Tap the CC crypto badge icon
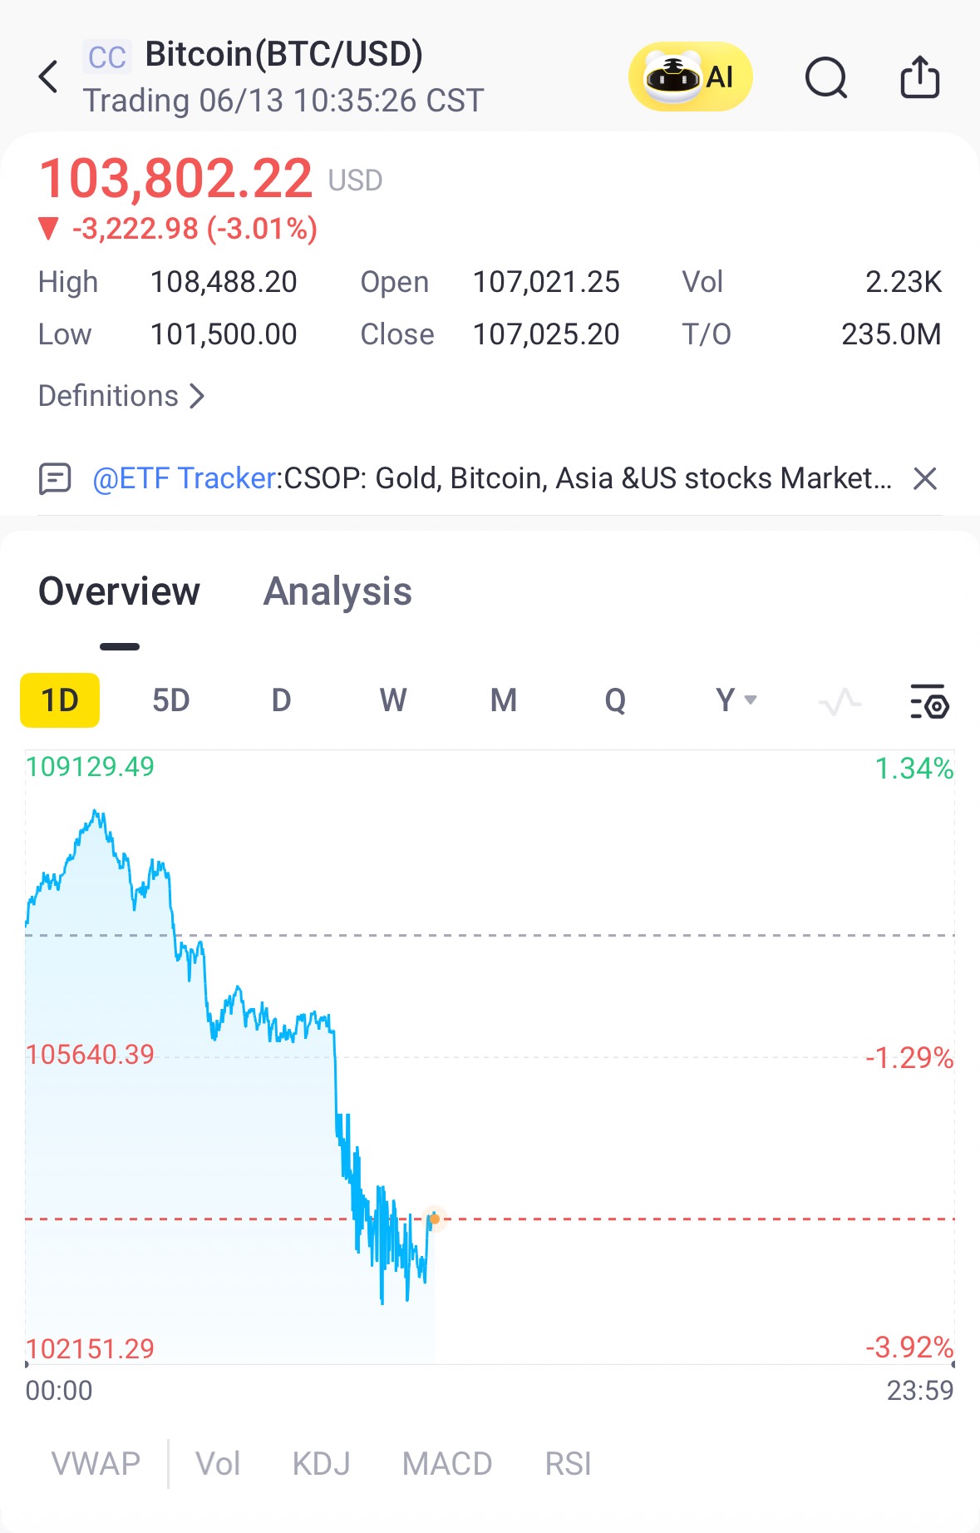The width and height of the screenshot is (980, 1533). (x=106, y=57)
